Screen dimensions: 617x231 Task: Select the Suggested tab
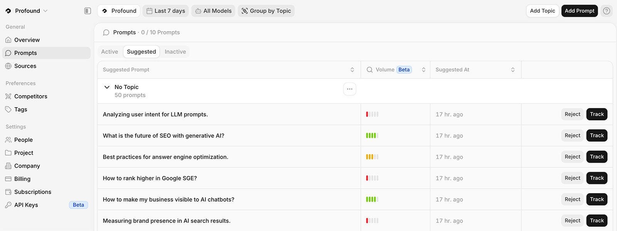[x=142, y=52]
